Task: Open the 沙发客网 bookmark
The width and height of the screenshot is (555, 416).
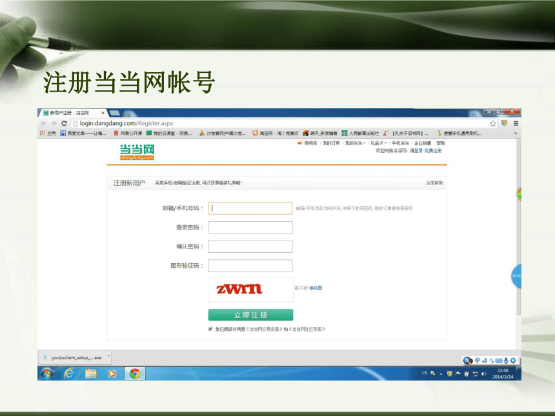Action: tap(222, 134)
